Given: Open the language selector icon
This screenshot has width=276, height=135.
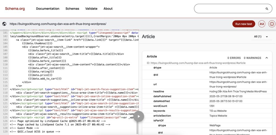Looking at the screenshot, I should pyautogui.click(x=262, y=24).
